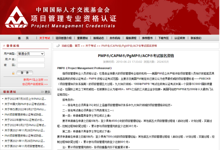Image resolution: width=220 pixels, height=150 pixels.
Task: Open 下载专区 navigation item
Action: pyautogui.click(x=163, y=38)
